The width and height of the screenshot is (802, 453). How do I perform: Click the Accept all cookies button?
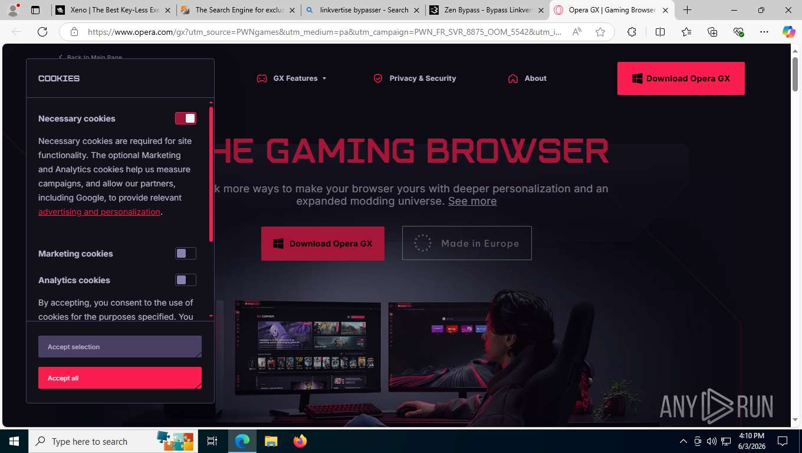point(120,378)
